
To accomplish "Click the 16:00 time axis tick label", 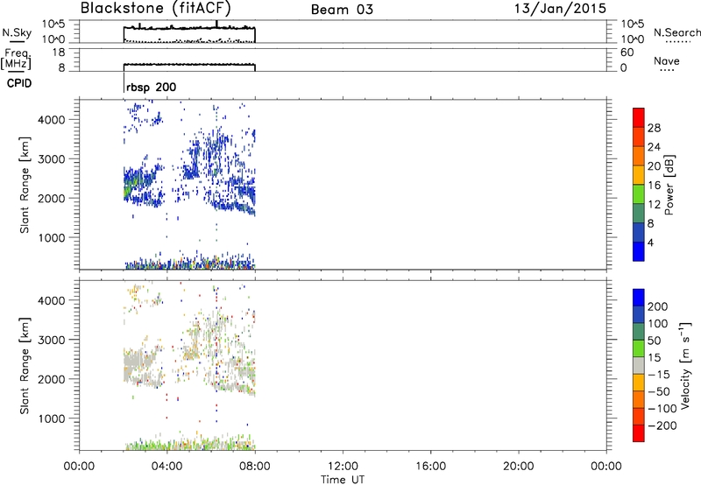I will coord(430,467).
